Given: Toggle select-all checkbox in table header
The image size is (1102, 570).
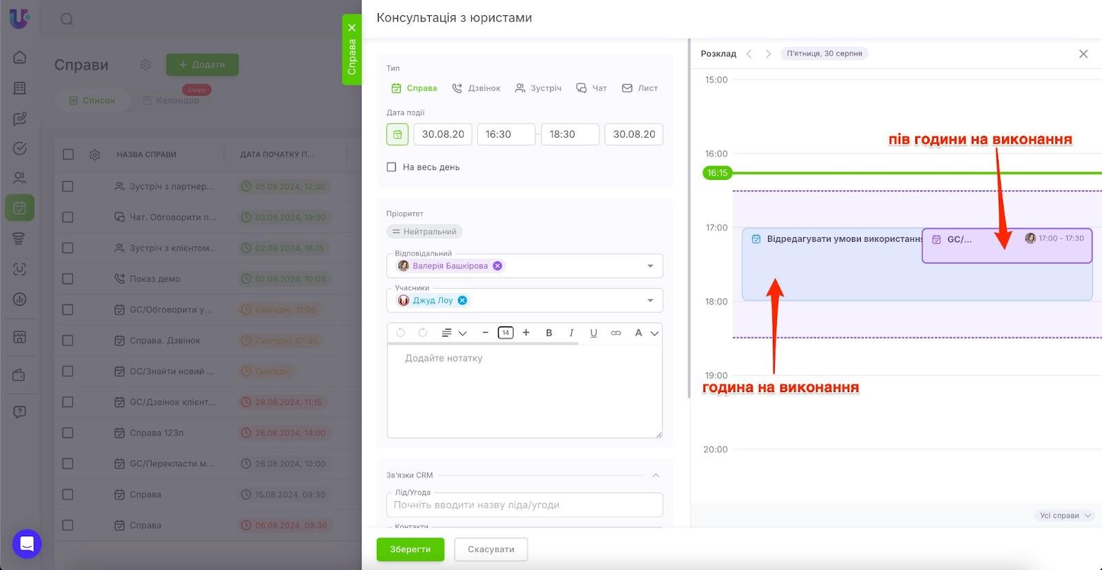Looking at the screenshot, I should click(x=68, y=154).
